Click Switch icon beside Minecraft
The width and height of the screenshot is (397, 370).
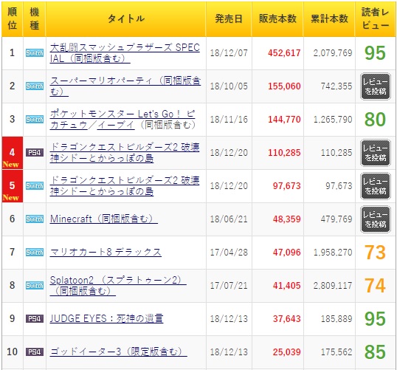(x=35, y=219)
